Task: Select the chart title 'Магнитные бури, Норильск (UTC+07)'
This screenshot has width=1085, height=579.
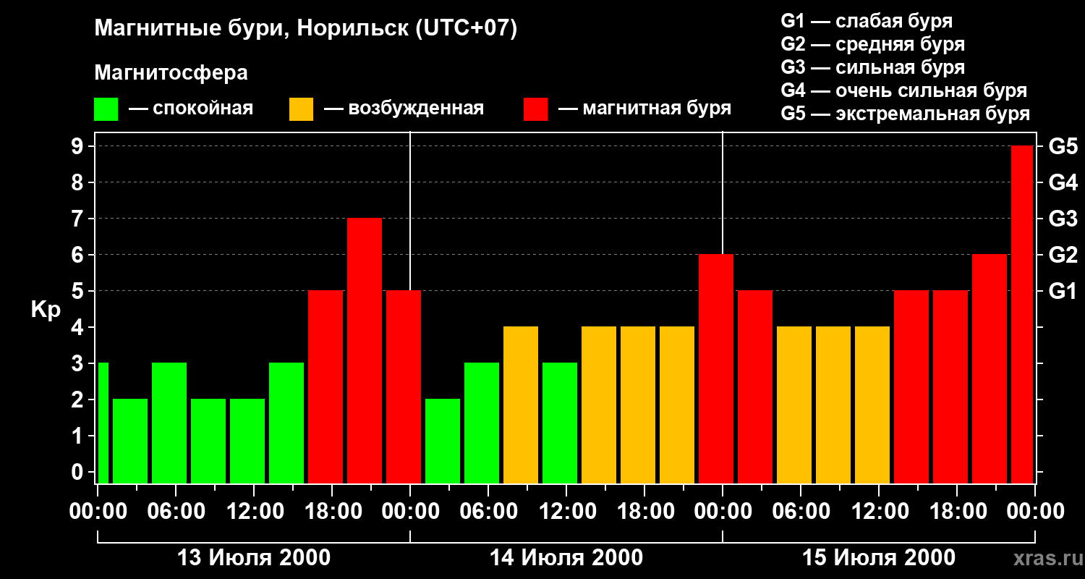Action: 306,29
